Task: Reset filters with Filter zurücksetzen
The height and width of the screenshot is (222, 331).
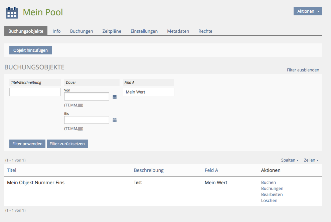Action: pyautogui.click(x=67, y=144)
